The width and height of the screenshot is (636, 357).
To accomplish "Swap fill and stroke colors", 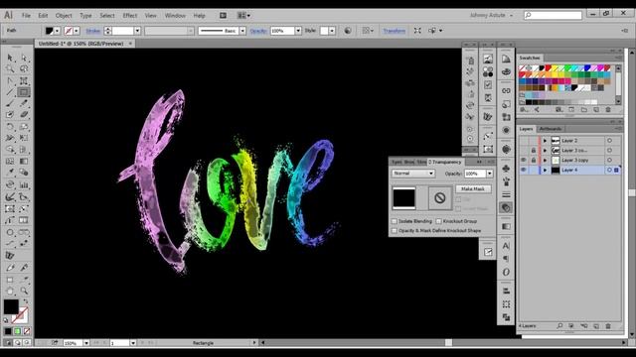I will [x=26, y=301].
